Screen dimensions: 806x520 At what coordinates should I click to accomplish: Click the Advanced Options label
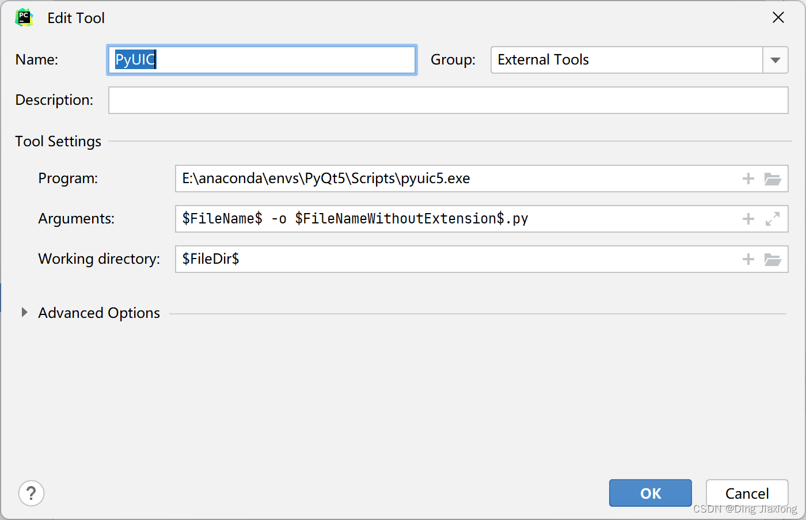(x=99, y=313)
